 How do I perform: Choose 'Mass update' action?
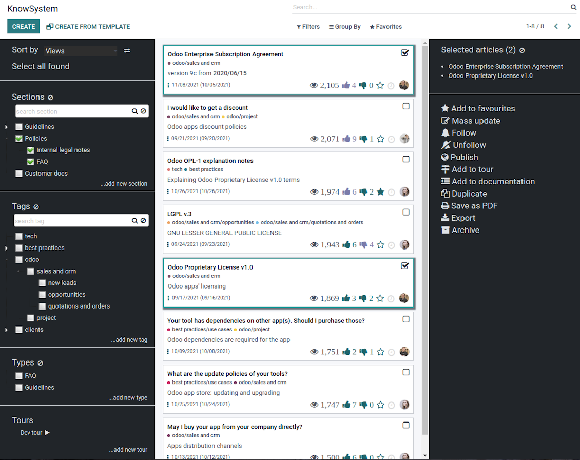(x=471, y=121)
